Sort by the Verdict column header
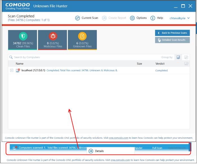 [x=160, y=64]
